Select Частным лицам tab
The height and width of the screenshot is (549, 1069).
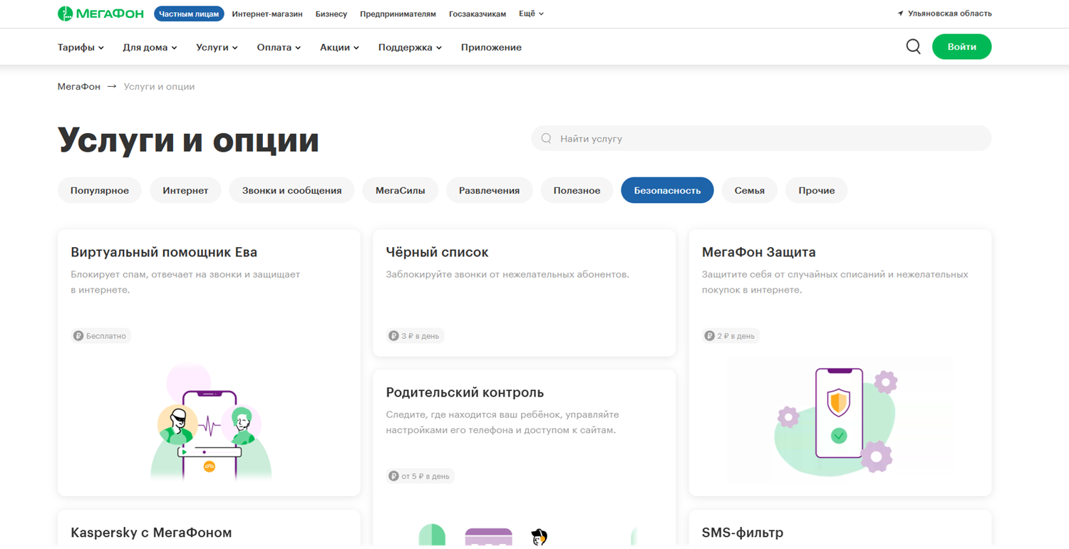pyautogui.click(x=189, y=14)
